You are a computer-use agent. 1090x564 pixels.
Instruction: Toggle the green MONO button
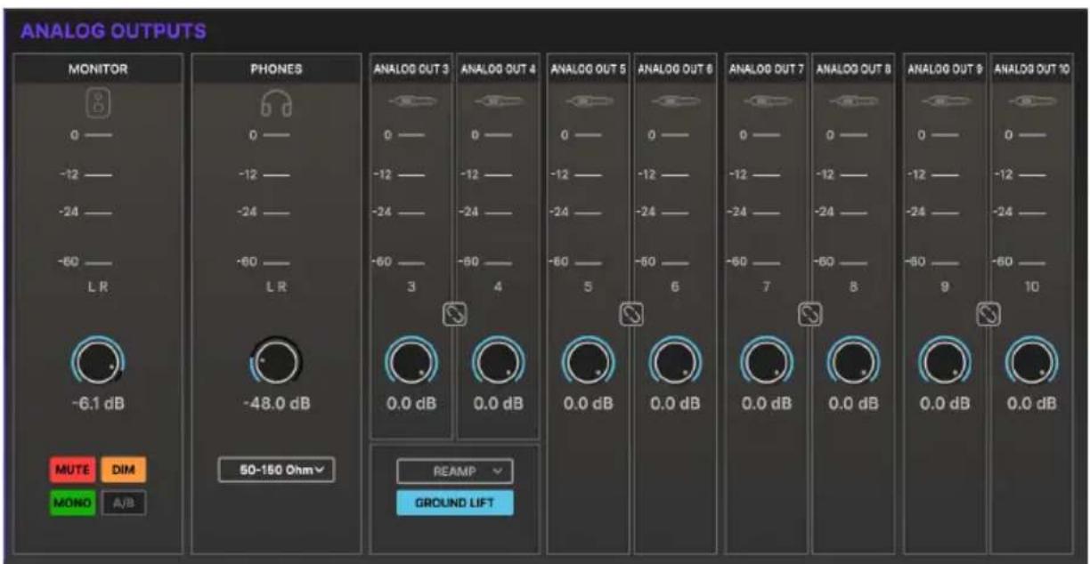point(73,503)
